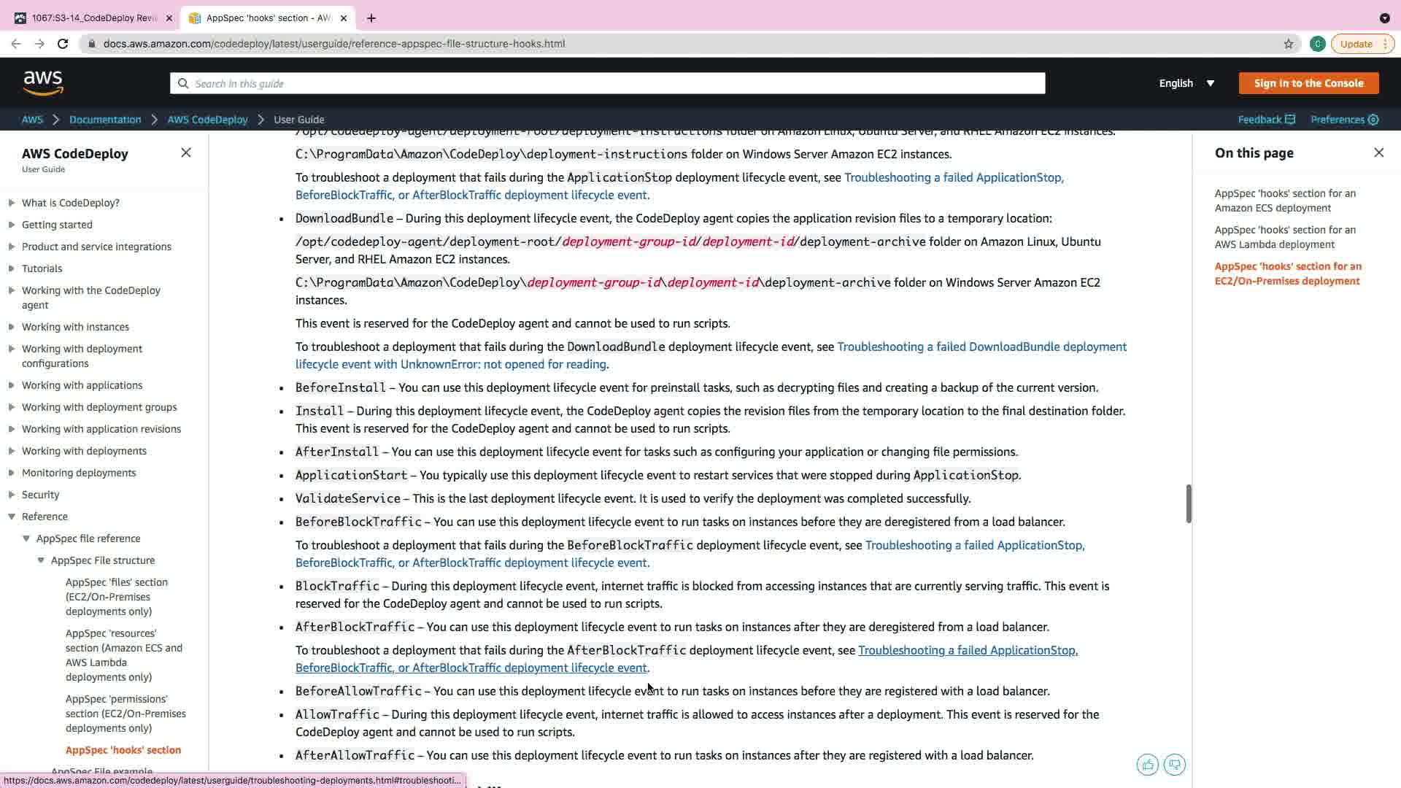Image resolution: width=1401 pixels, height=788 pixels.
Task: Close the On this page panel
Action: [x=1378, y=152]
